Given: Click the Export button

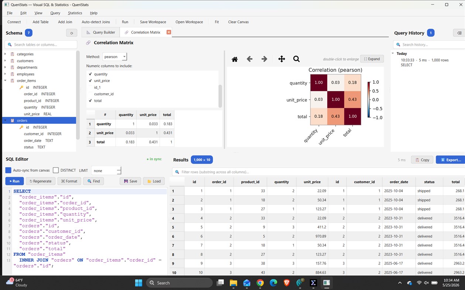Looking at the screenshot, I should point(451,160).
